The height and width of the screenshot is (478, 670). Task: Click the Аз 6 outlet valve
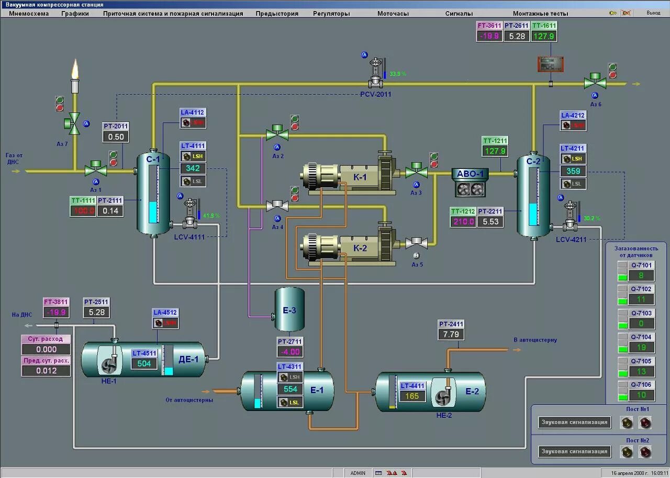pos(595,82)
